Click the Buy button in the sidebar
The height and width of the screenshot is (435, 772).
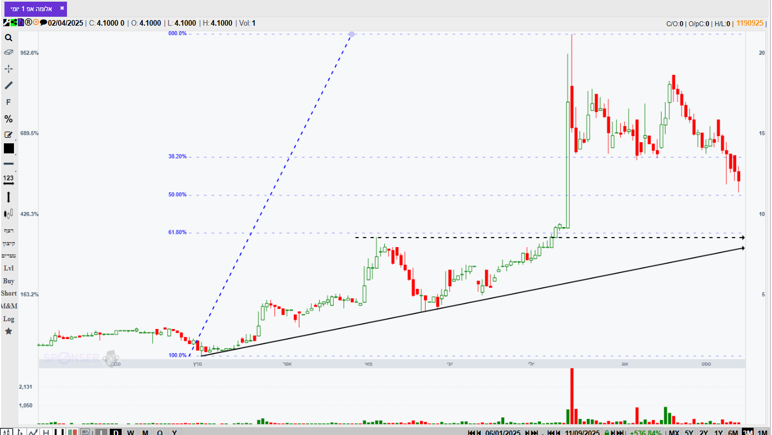[x=8, y=281]
